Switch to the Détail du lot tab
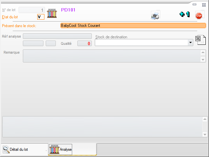Image resolution: width=209 pixels, height=157 pixels. click(x=20, y=149)
